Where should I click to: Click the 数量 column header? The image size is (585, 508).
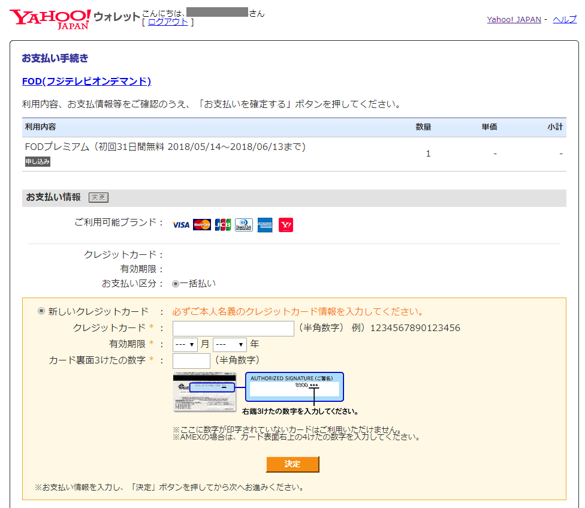(x=423, y=127)
